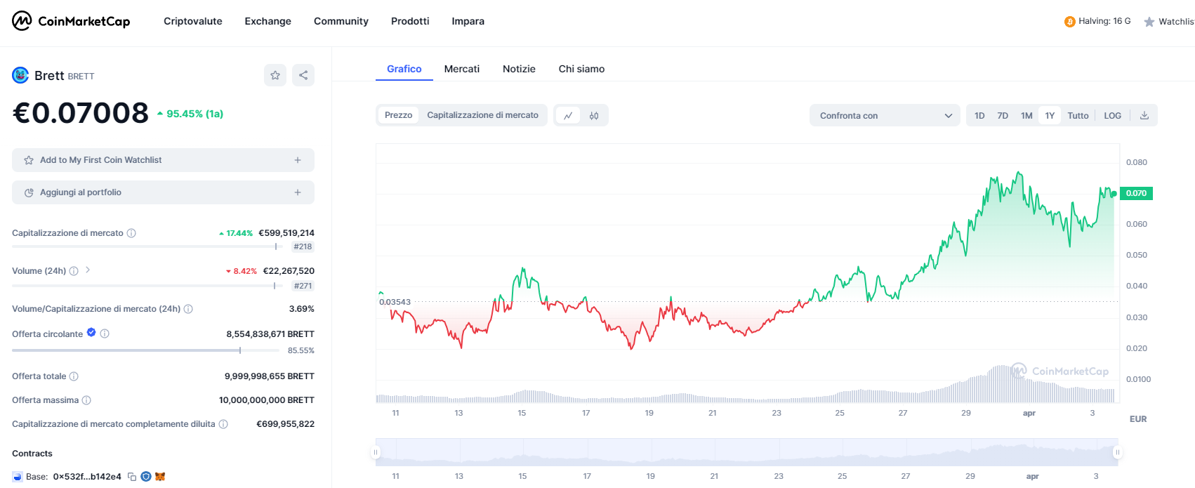The image size is (1195, 488).
Task: Select the line chart view icon
Action: 568,116
